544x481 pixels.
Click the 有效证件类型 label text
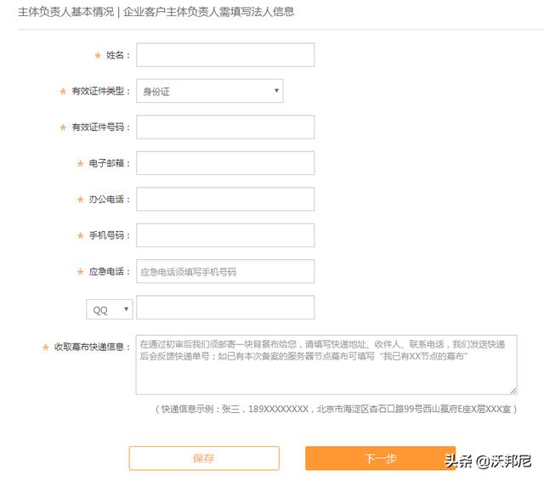[x=98, y=91]
